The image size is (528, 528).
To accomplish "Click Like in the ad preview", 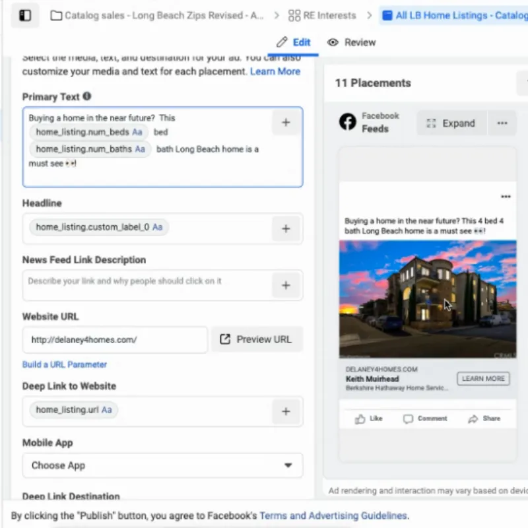I will [368, 418].
